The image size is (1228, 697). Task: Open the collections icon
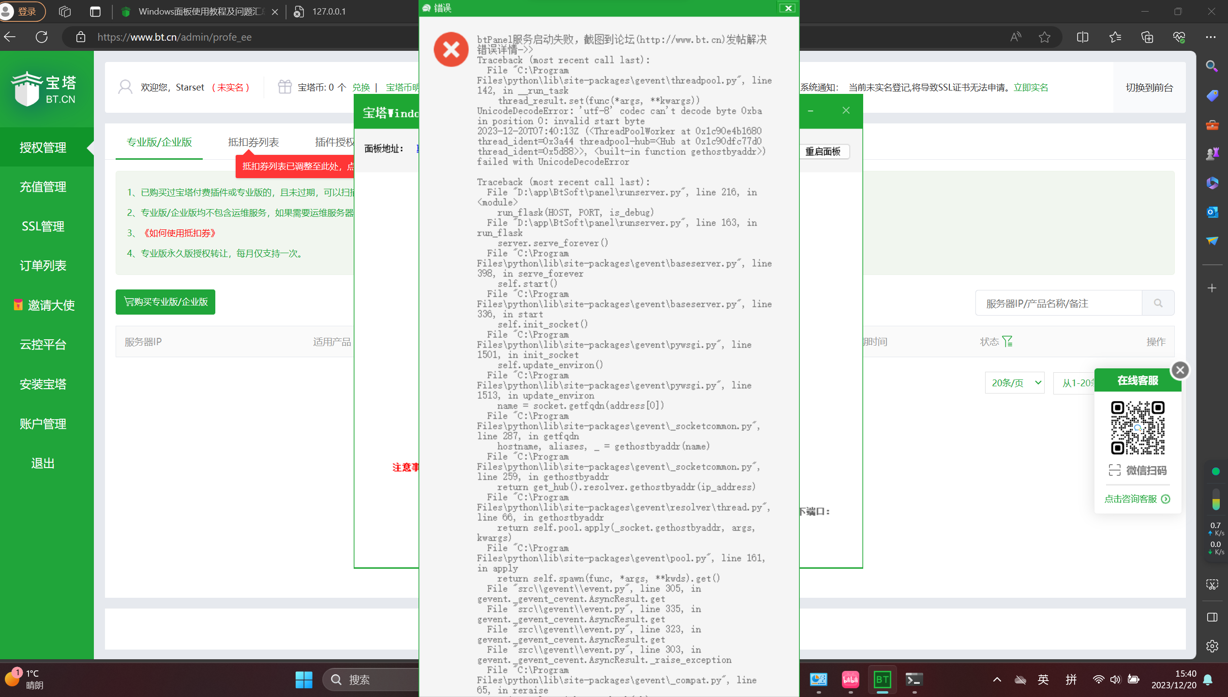pyautogui.click(x=1147, y=37)
